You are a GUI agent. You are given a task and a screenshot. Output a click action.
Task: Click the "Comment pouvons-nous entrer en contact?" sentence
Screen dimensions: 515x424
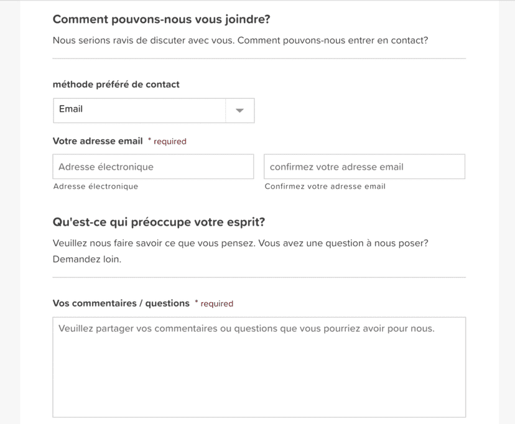pyautogui.click(x=333, y=41)
